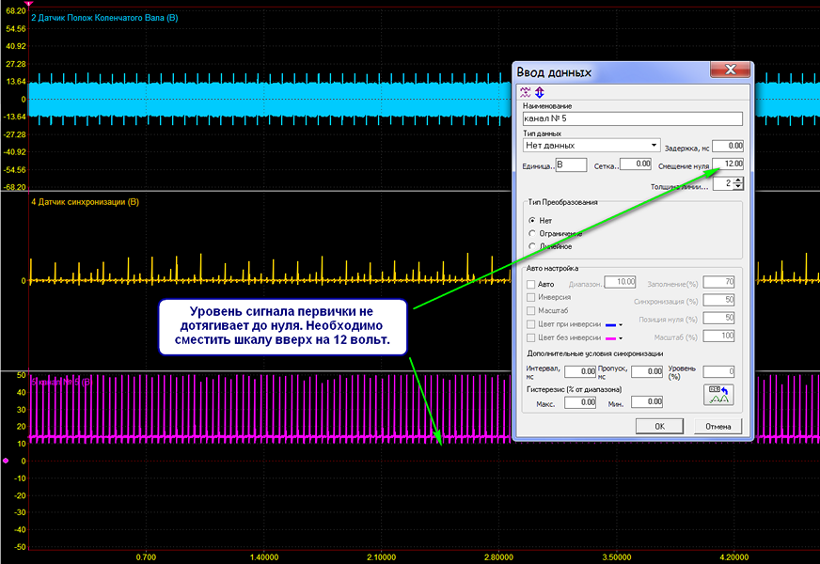Viewport: 820px width, 564px height.
Task: Click the magenta color swatch without inversion
Action: pos(610,338)
